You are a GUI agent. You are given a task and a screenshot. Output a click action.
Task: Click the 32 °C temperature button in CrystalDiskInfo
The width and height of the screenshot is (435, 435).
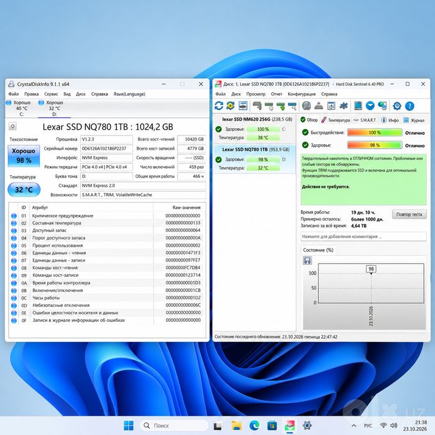click(24, 190)
